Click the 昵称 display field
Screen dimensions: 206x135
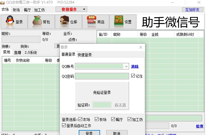(21, 39)
